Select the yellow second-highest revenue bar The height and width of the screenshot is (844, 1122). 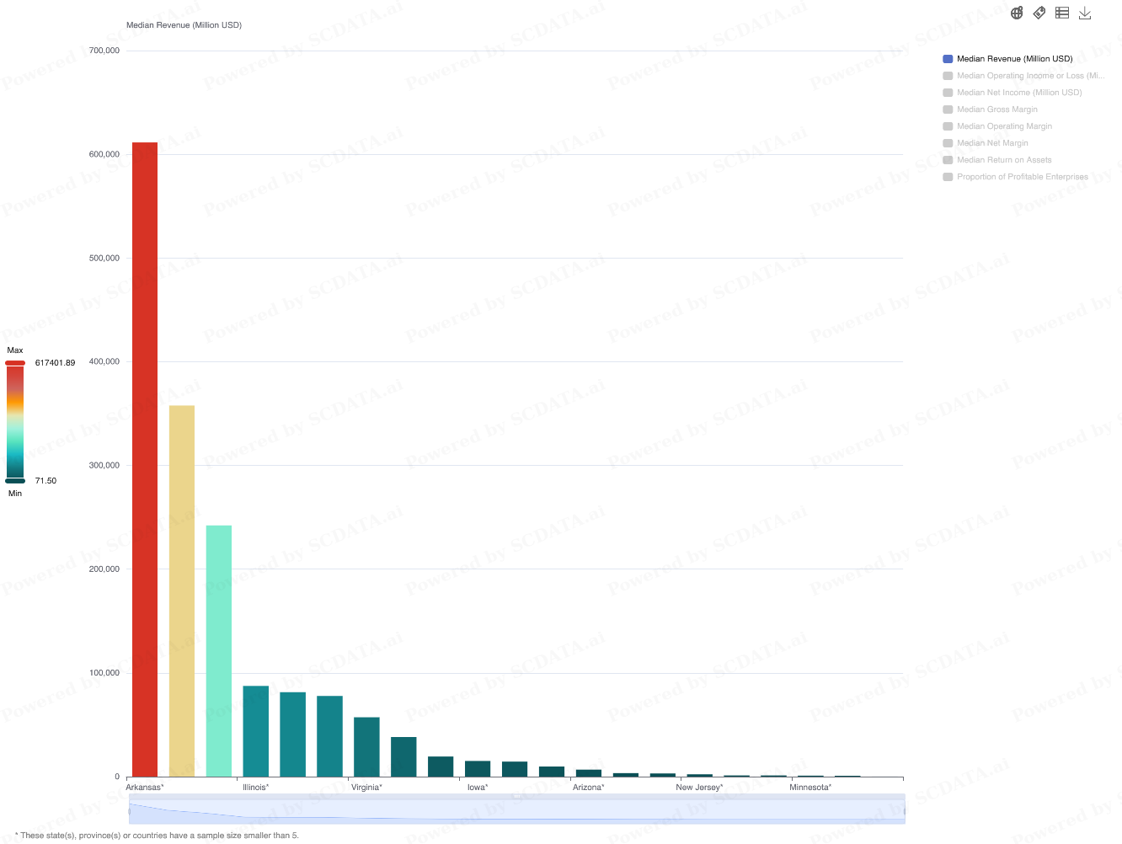182,591
